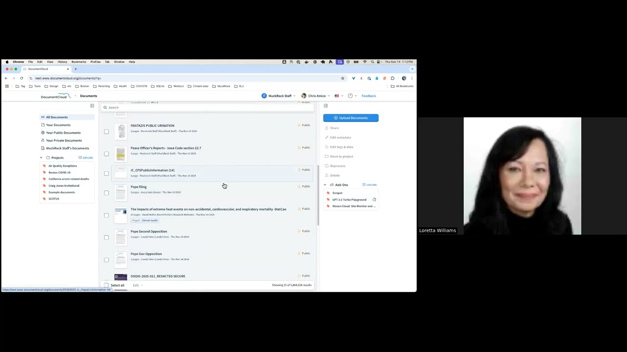
Task: Check the Peace Officer's Reports document
Action: (106, 154)
